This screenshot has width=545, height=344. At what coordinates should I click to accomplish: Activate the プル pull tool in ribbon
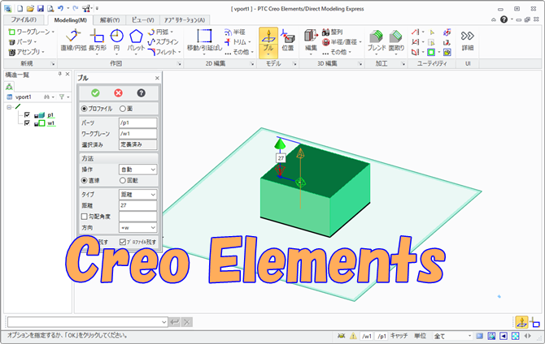(268, 43)
